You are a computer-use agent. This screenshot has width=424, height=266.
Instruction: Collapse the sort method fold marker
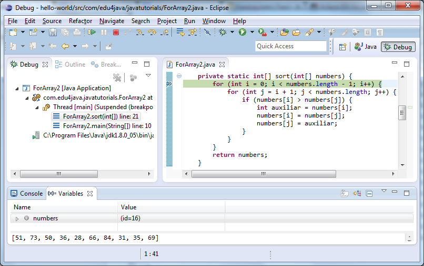pos(179,76)
